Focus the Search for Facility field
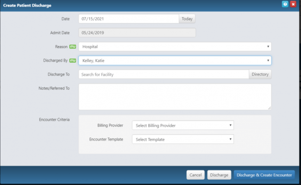Viewport: 301px width, 185px height. coord(164,74)
